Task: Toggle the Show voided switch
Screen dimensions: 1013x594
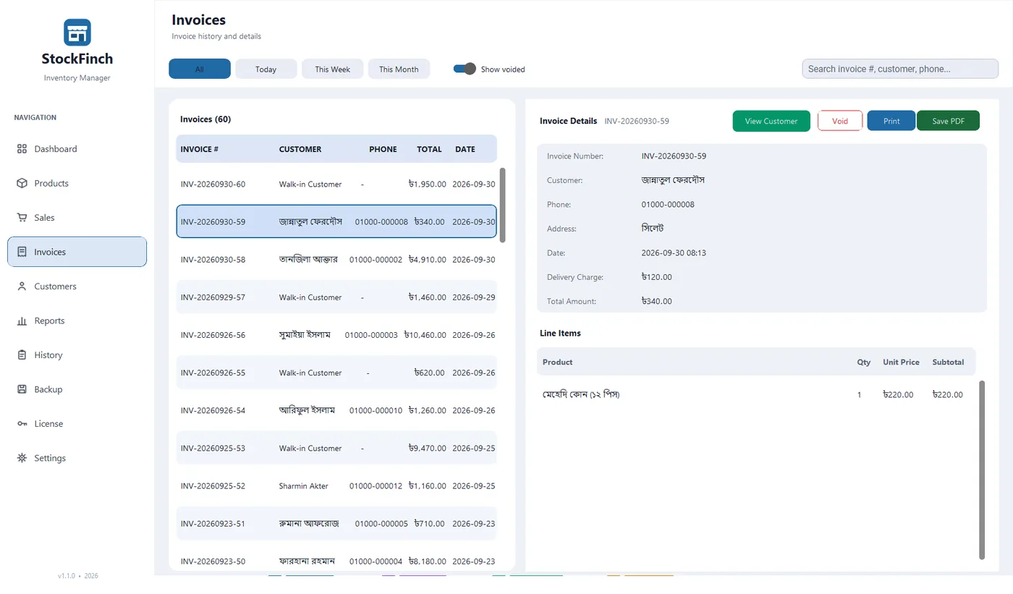Action: coord(465,69)
